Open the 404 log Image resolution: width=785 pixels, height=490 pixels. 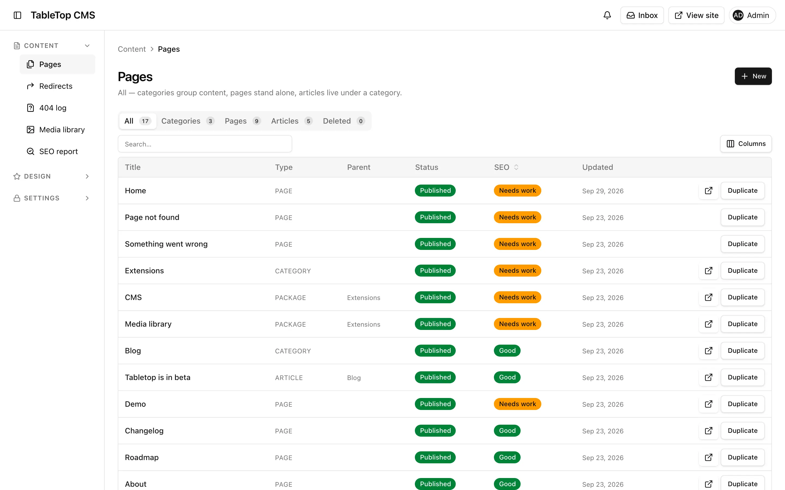[58, 108]
